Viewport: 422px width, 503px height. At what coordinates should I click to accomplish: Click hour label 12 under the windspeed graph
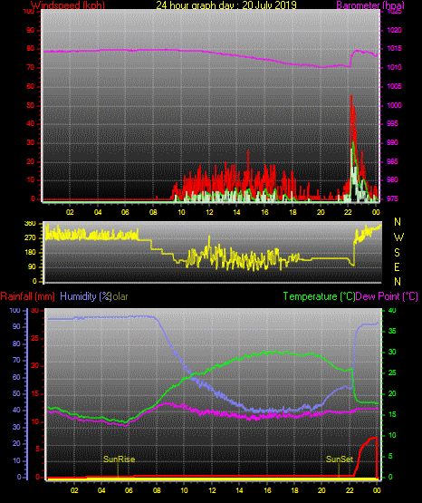tap(209, 212)
